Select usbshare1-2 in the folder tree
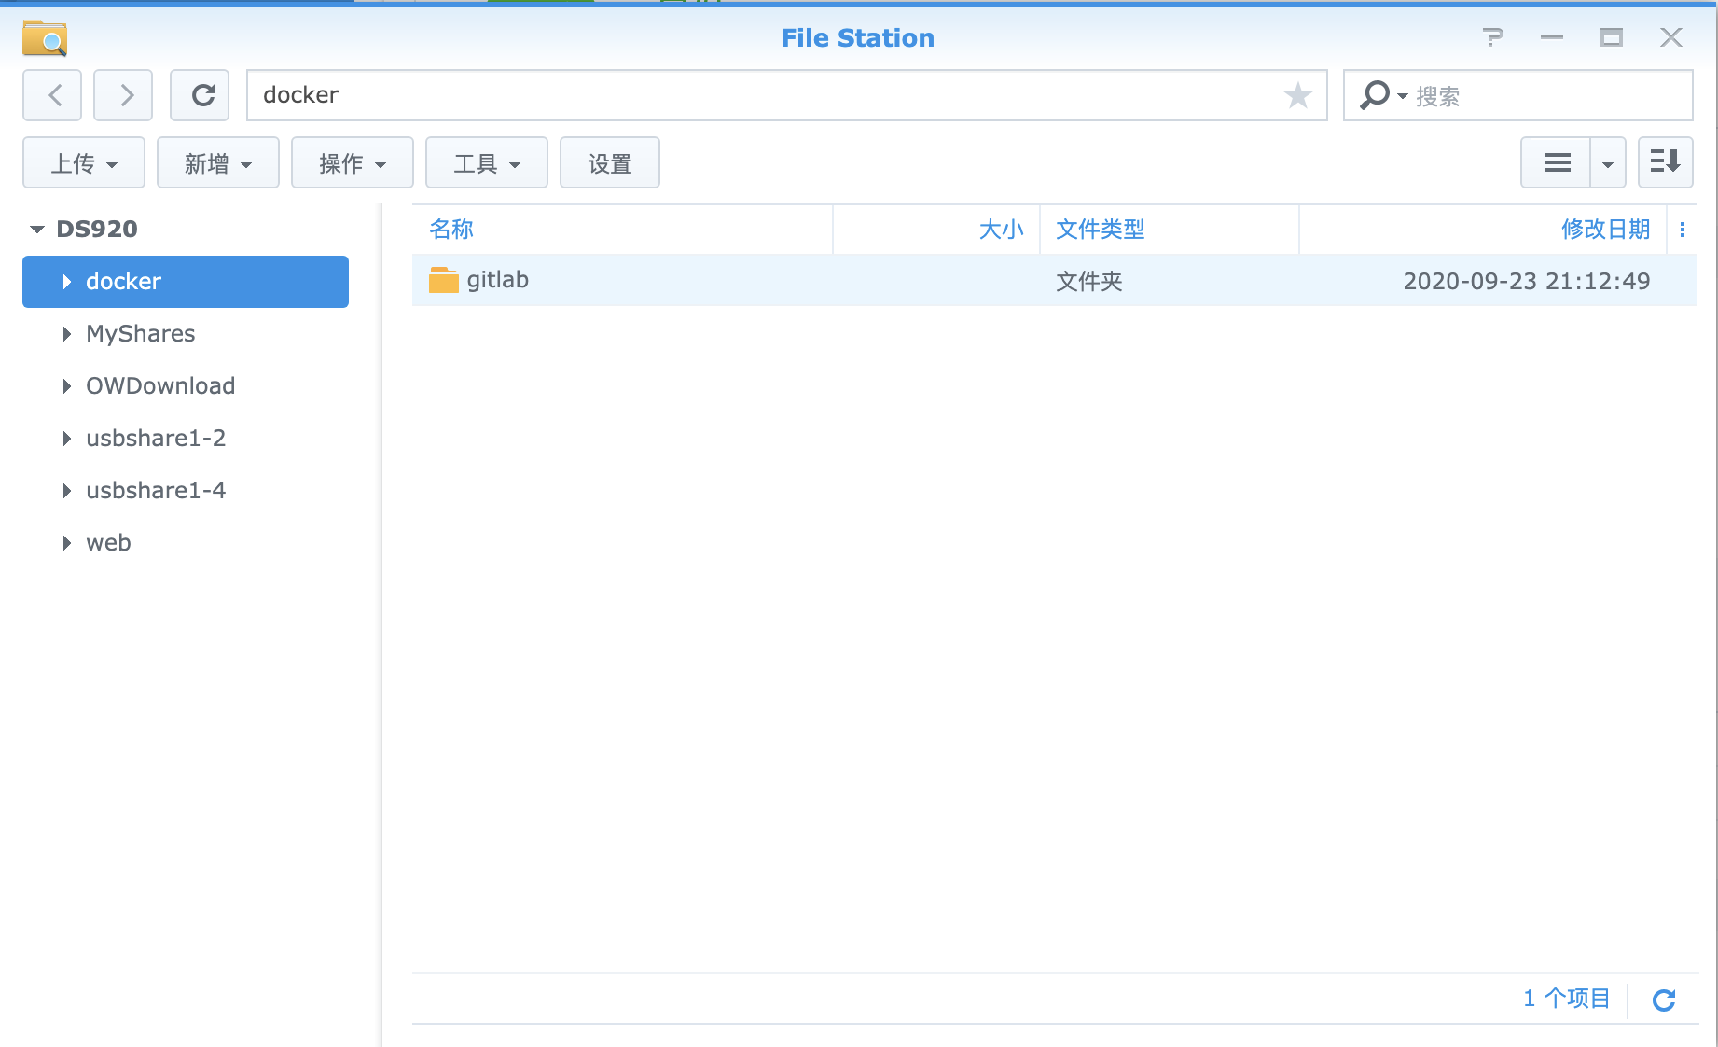Screen dimensions: 1718x1047 156,439
